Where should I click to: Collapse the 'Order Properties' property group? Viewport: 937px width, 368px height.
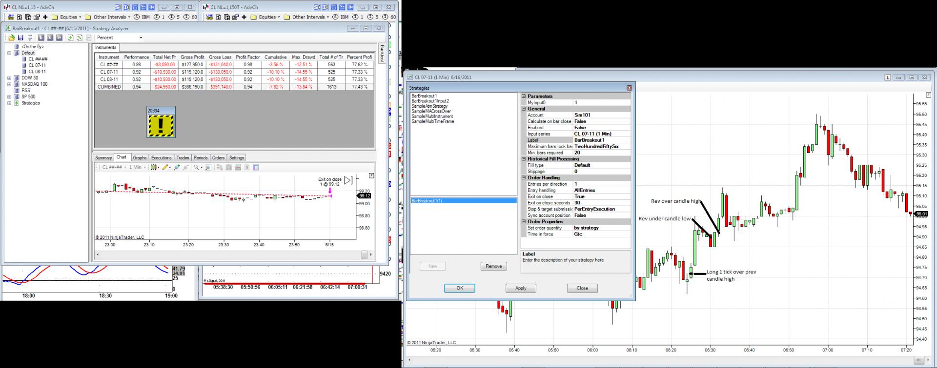pos(524,222)
